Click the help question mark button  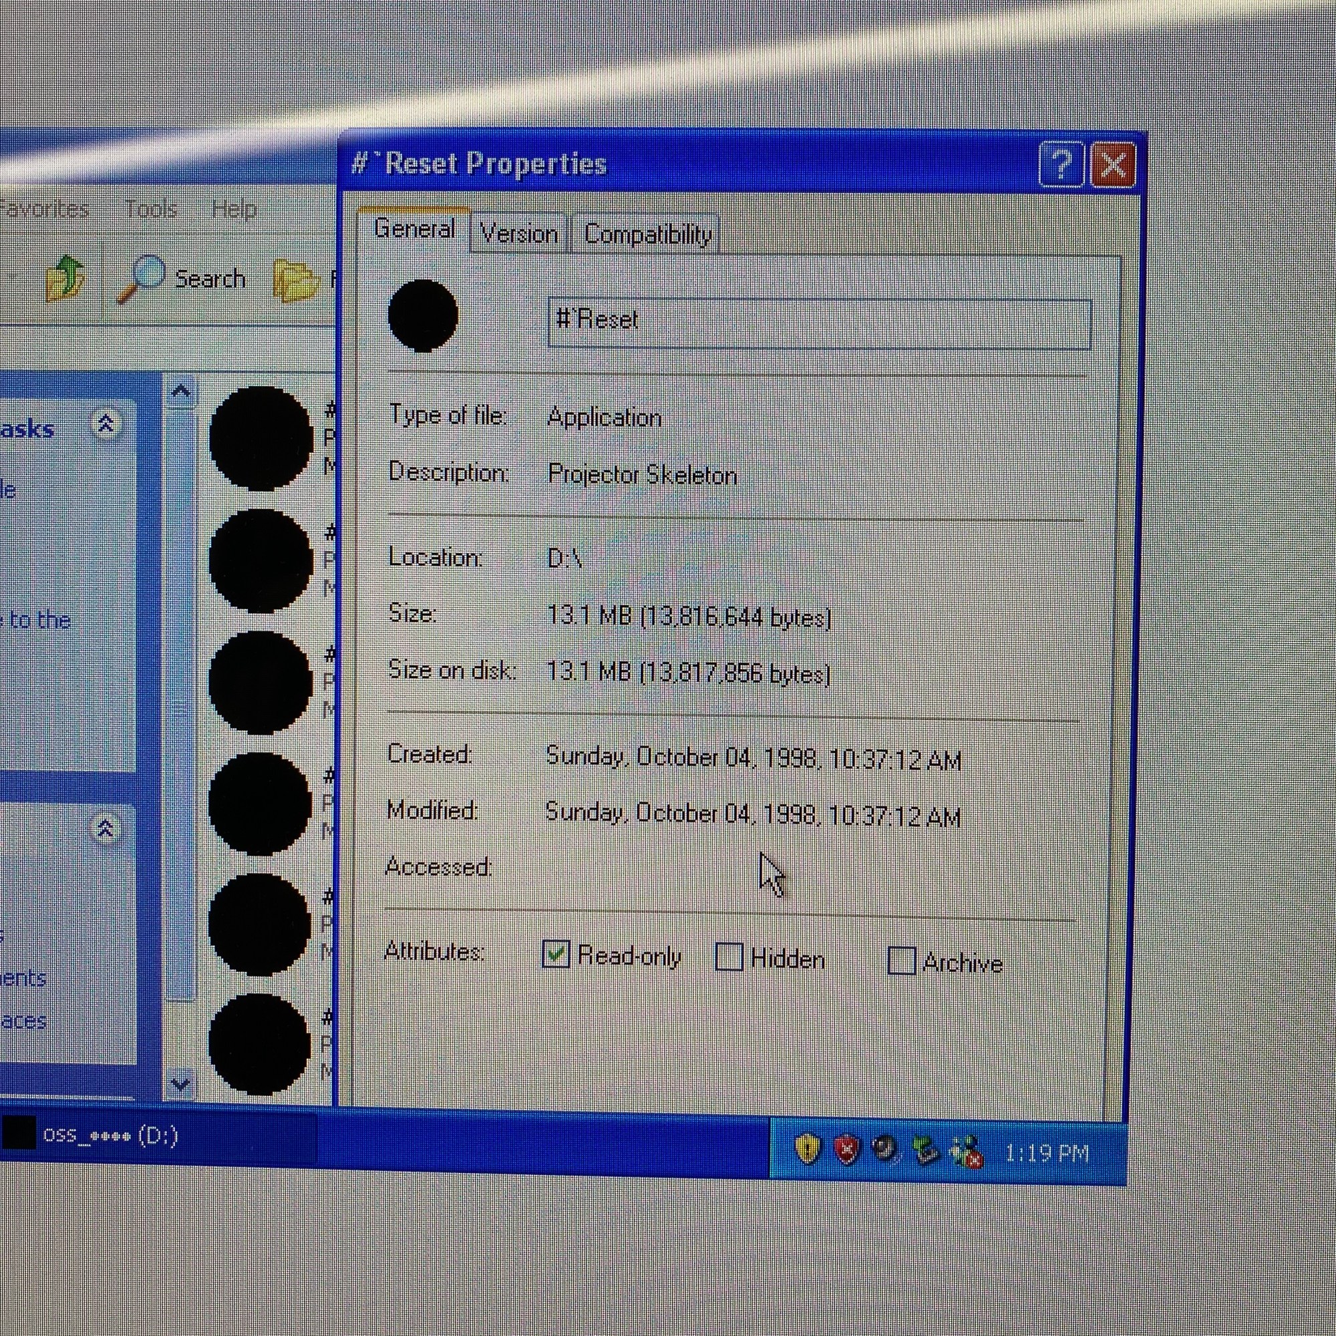1060,165
